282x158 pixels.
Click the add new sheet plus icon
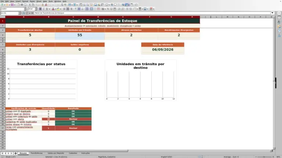[15, 153]
